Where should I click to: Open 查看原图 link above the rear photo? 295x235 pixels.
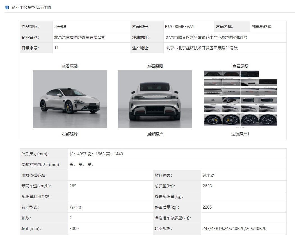pyautogui.click(x=155, y=66)
